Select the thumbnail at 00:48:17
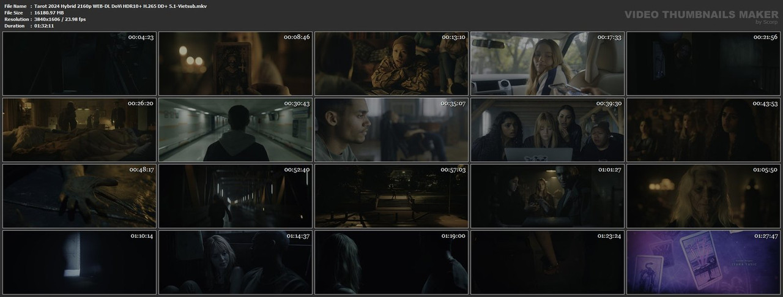 point(80,196)
